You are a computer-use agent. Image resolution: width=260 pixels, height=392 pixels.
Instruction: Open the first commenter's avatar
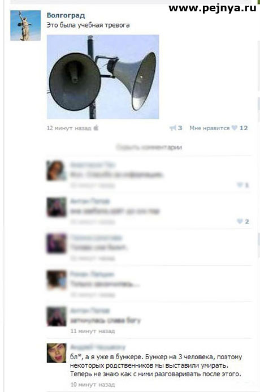click(x=57, y=170)
